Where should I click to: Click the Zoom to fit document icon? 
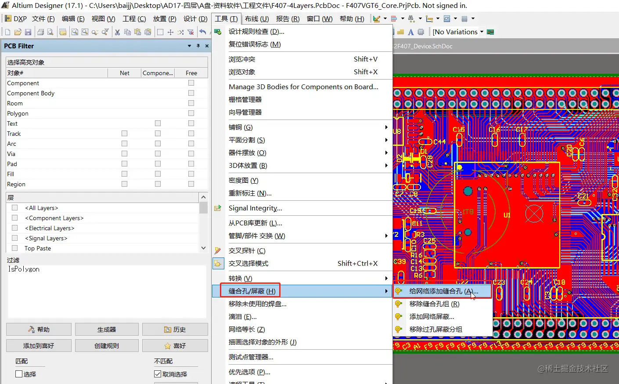point(75,32)
